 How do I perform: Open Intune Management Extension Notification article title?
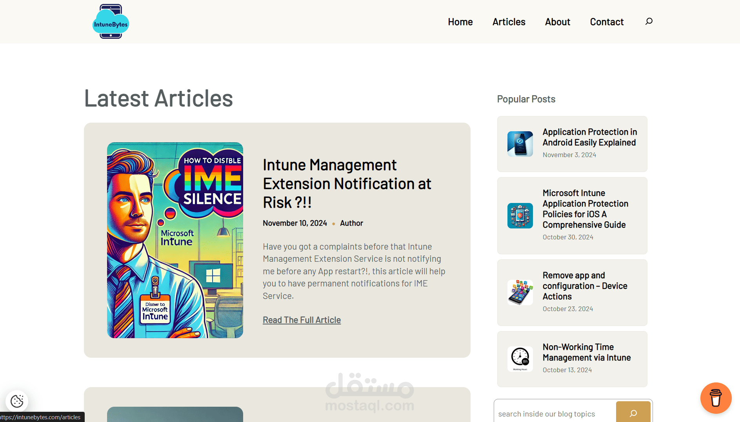347,184
